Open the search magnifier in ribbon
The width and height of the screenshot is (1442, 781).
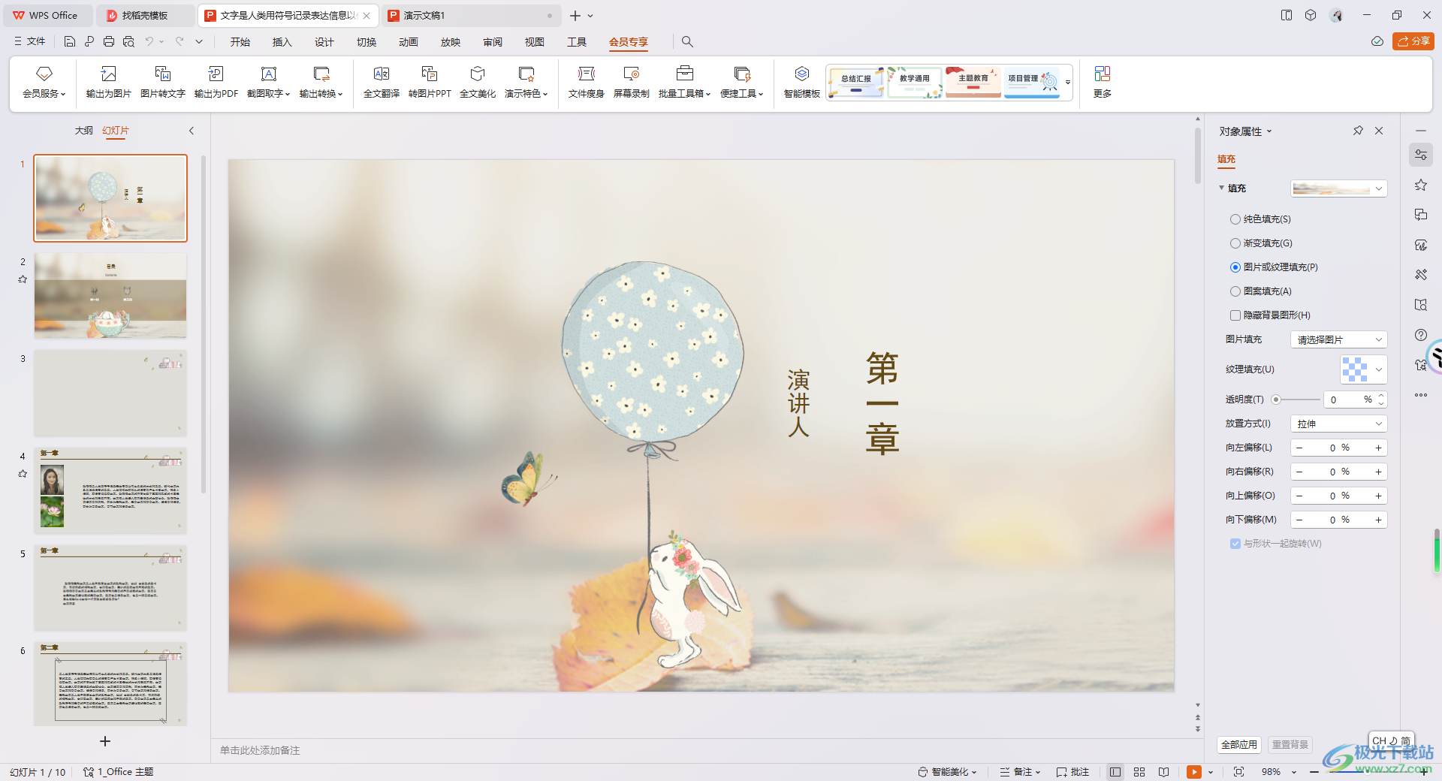click(x=687, y=42)
